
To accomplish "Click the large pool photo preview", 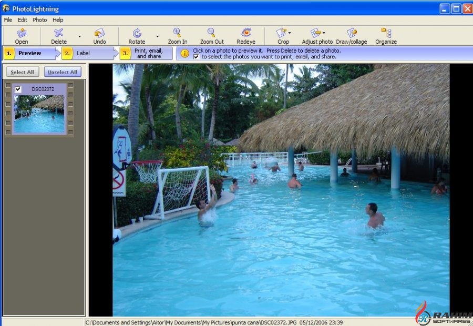I will 281,190.
